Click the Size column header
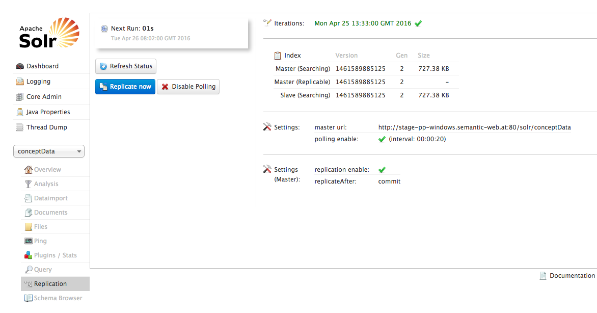Viewport: 597px width, 313px height. tap(424, 56)
